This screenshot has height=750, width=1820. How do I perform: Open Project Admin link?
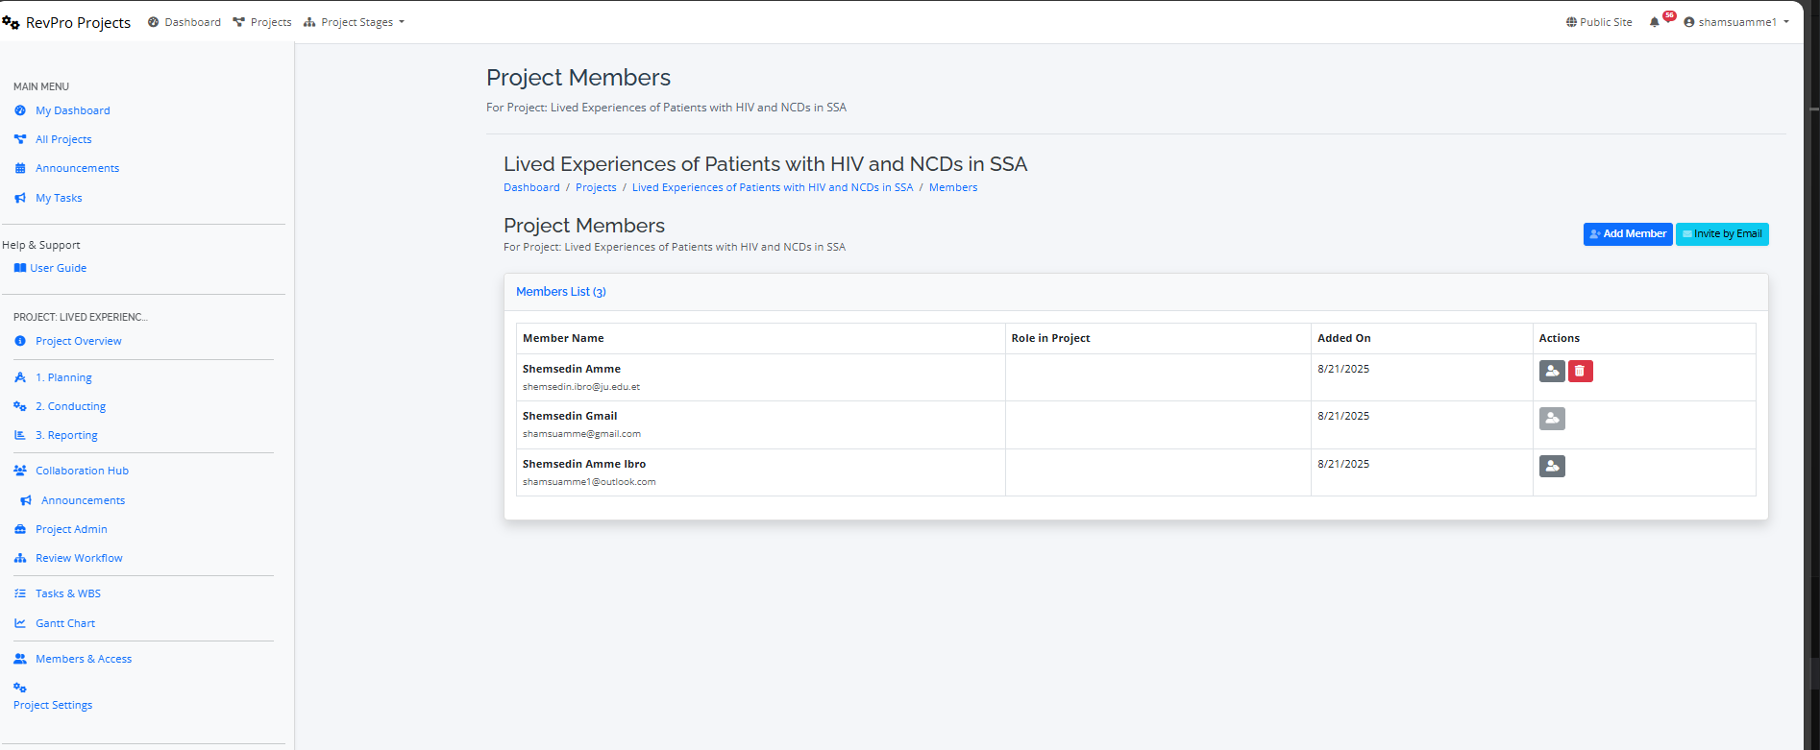point(71,529)
